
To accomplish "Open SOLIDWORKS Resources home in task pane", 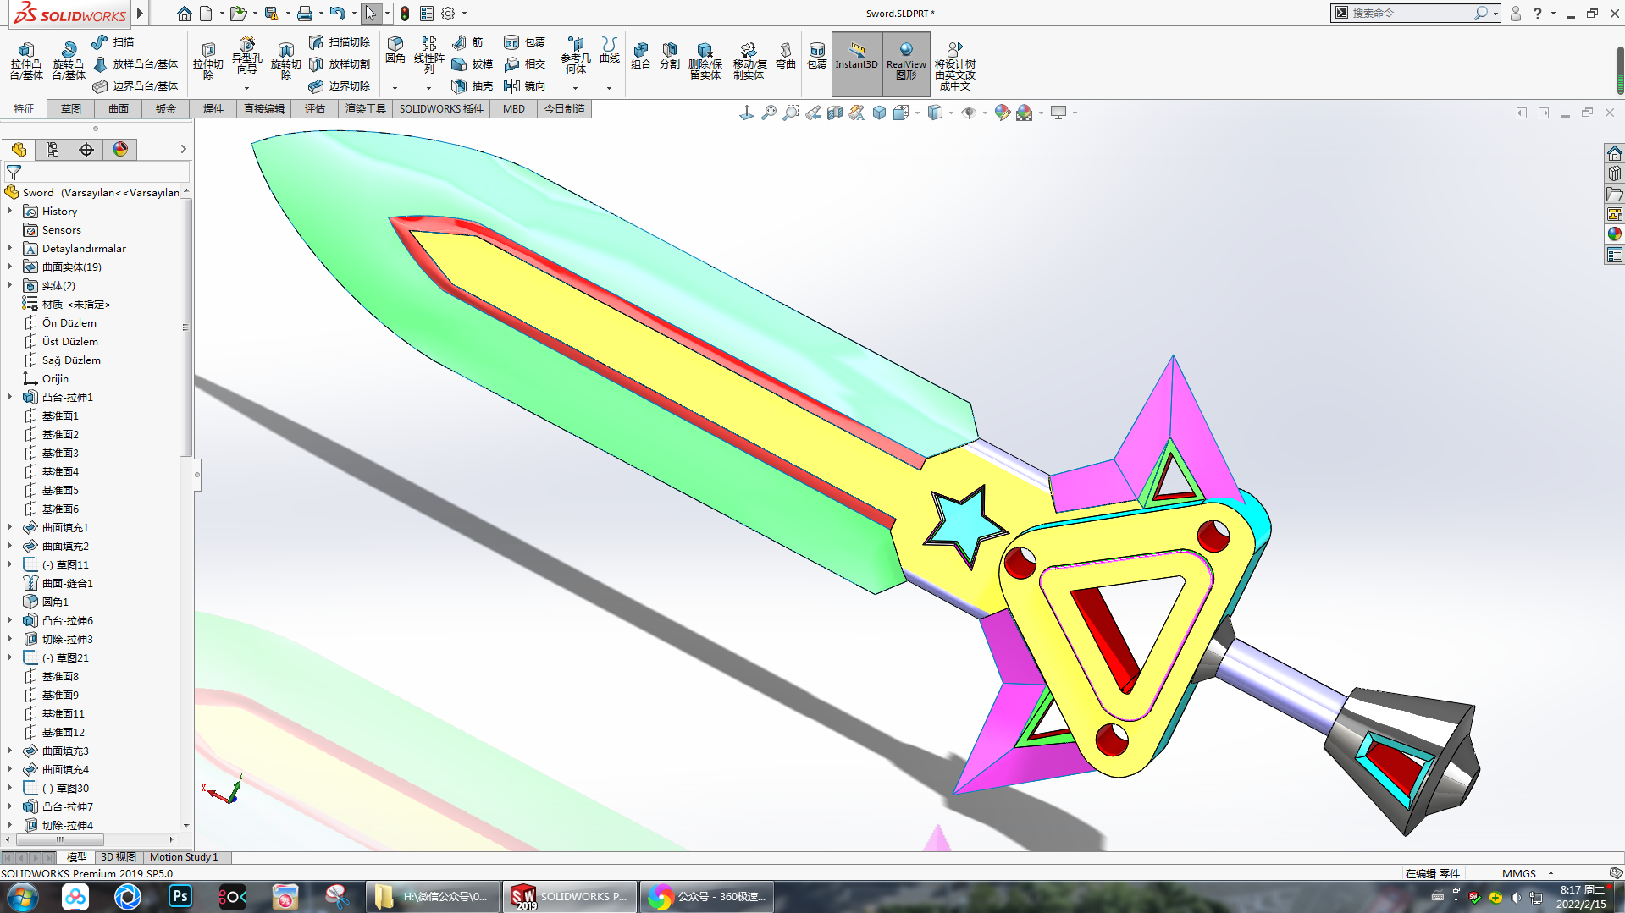I will tap(1614, 153).
